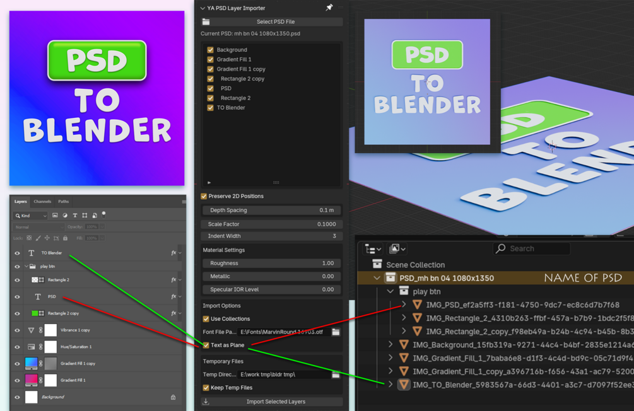The image size is (634, 411).
Task: Click the type layer filter icon
Action: [x=75, y=216]
